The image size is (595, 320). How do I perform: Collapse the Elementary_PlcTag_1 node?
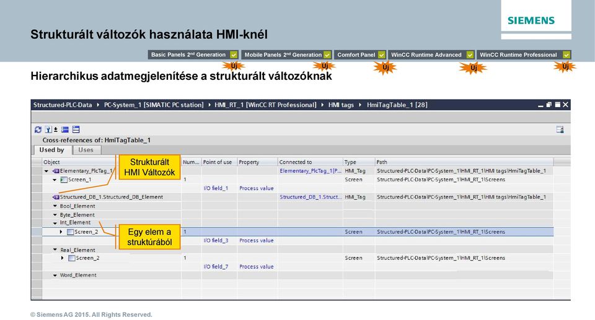click(x=46, y=171)
